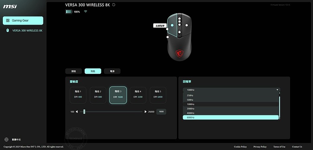This screenshot has width=313, height=150.
Task: Click the DPI decrease left arrow
Action: 77,112
